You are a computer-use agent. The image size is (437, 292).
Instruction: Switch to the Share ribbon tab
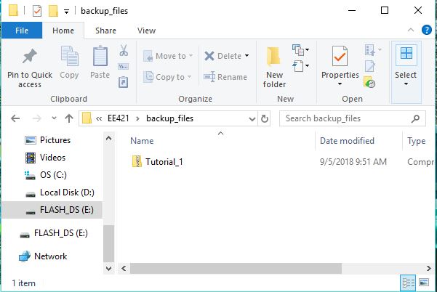tap(105, 31)
